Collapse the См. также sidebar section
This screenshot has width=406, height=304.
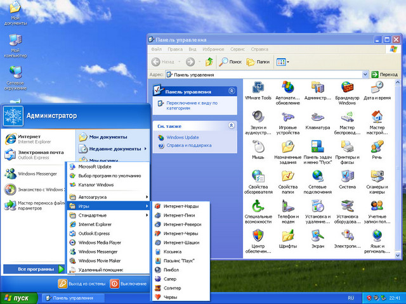pos(231,126)
